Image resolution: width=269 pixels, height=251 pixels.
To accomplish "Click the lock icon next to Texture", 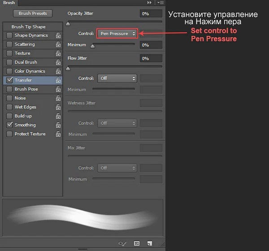I will pos(58,53).
